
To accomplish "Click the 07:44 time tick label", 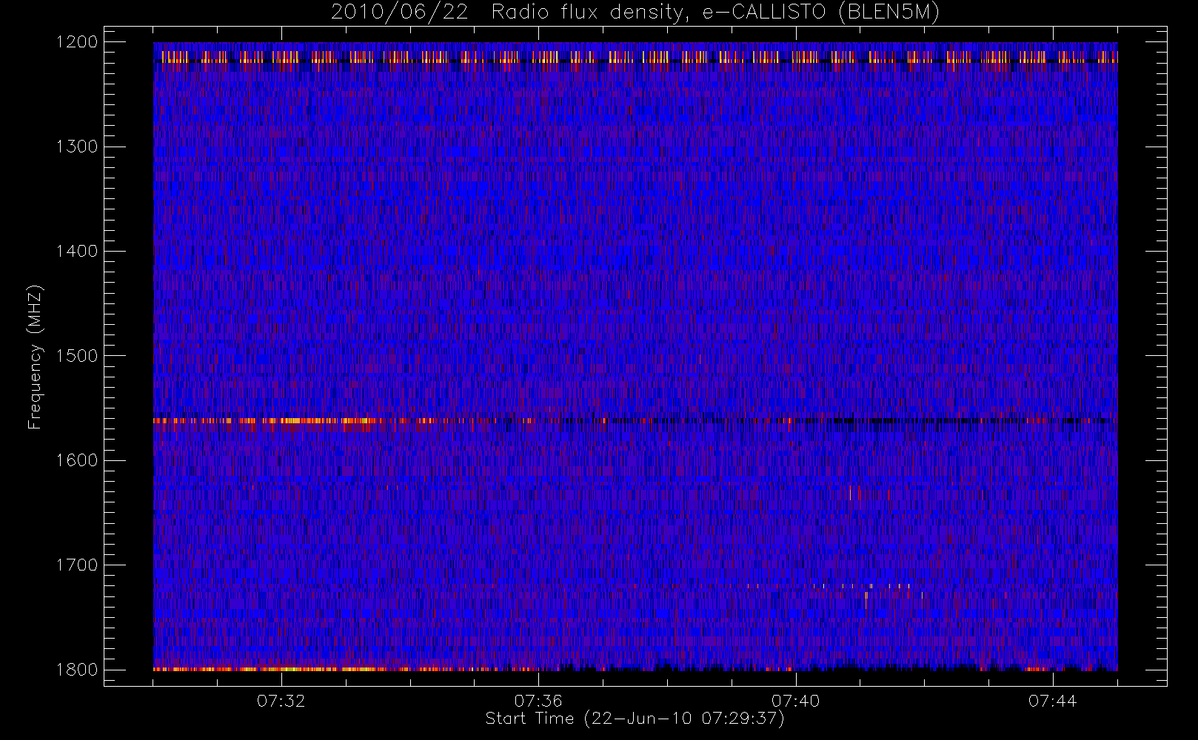I will (x=1052, y=701).
